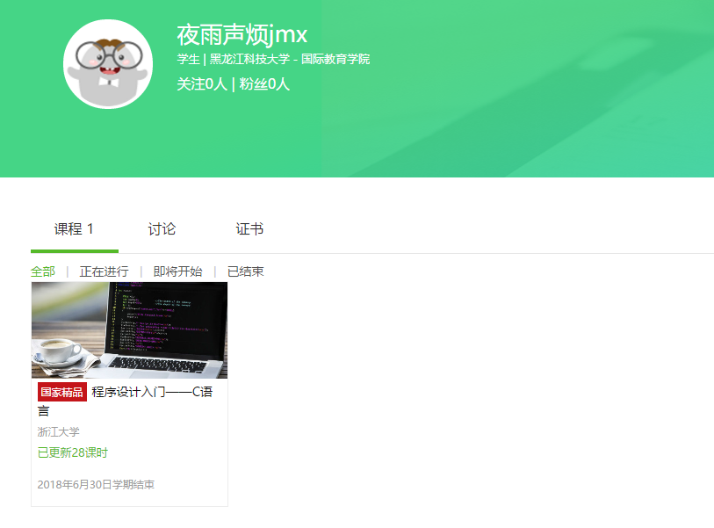
Task: Select the 全部 course filter
Action: 43,271
